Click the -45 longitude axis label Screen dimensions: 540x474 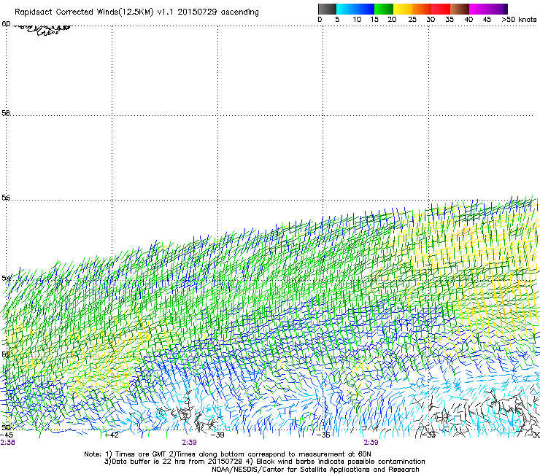click(x=7, y=435)
